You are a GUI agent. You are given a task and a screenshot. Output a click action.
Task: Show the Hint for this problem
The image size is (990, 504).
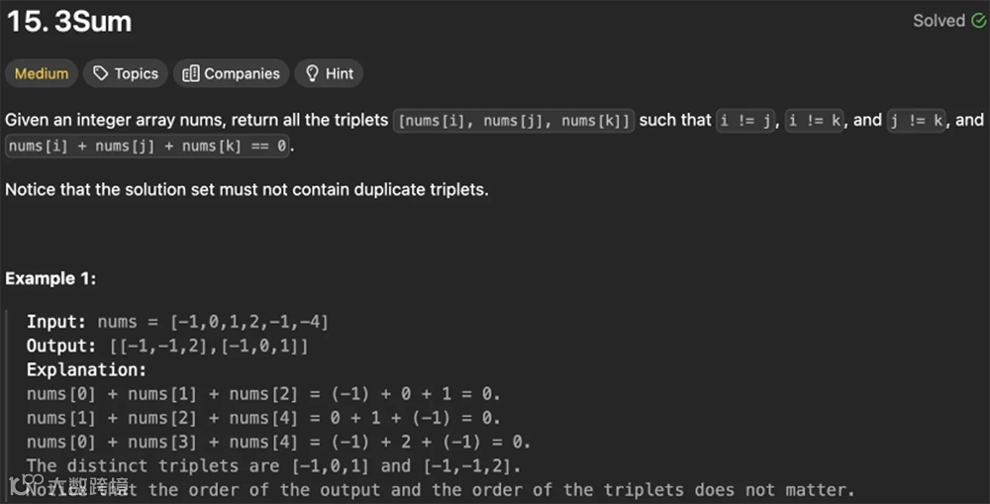tap(329, 73)
